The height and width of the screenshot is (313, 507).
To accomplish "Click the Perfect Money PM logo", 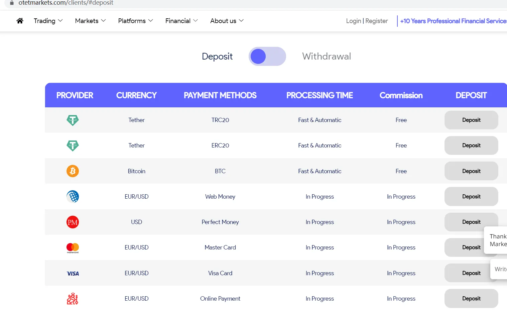I will click(73, 222).
